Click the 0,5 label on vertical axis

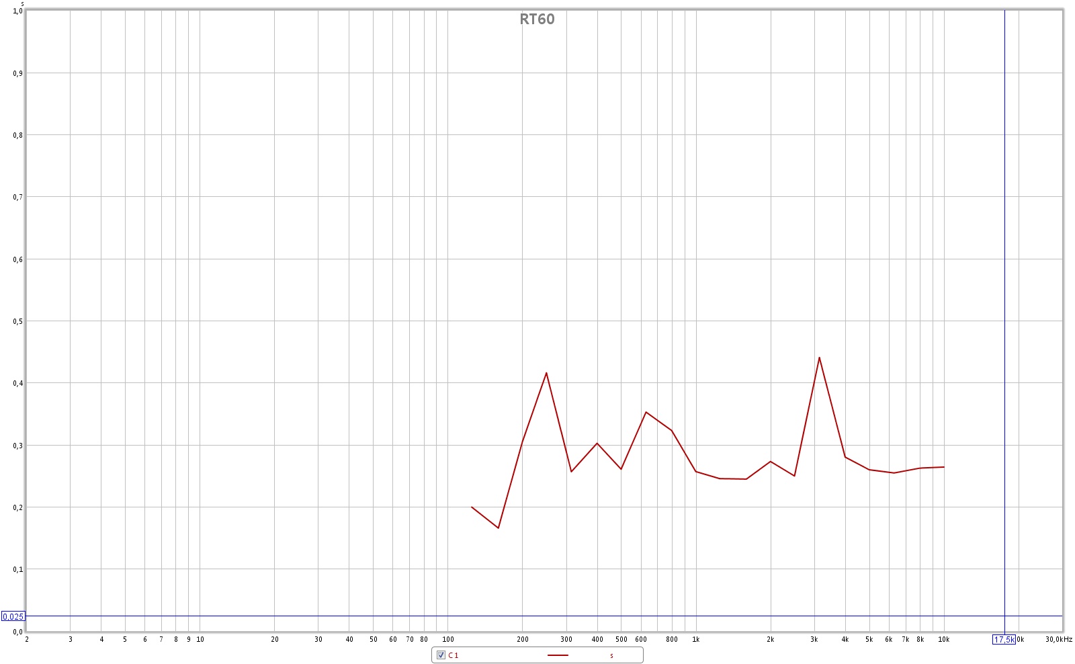click(17, 321)
